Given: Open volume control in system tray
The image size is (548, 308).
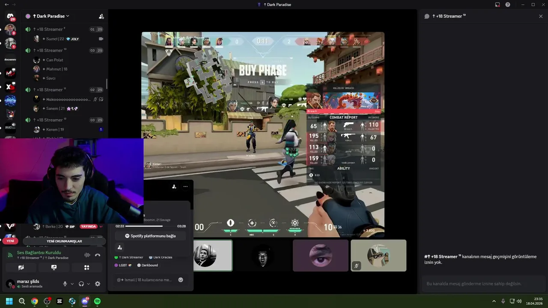Looking at the screenshot, I should pos(519,301).
